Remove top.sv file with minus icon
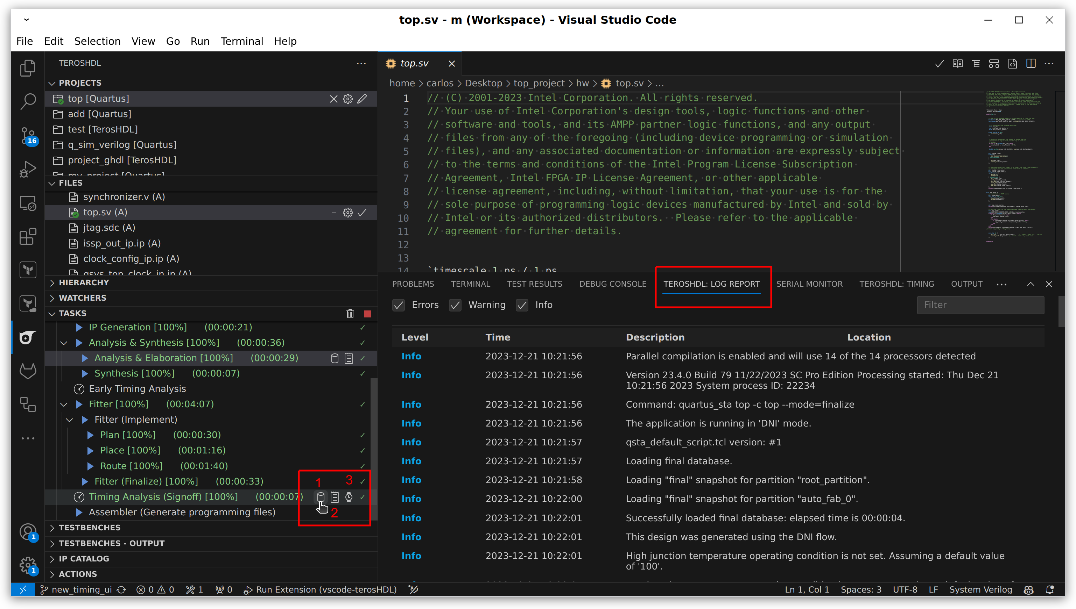This screenshot has width=1076, height=609. coord(333,213)
